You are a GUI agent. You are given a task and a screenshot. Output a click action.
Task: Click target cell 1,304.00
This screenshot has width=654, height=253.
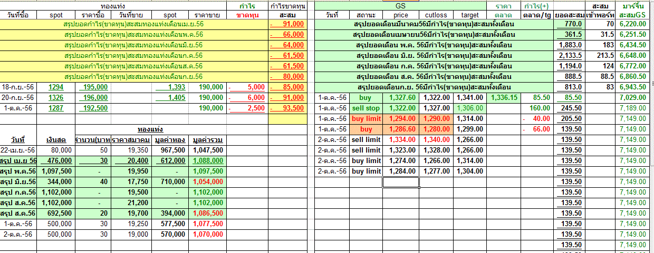coord(470,171)
